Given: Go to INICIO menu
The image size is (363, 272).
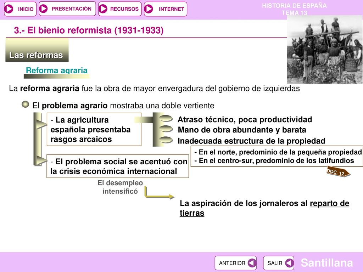Looking at the screenshot, I should coord(20,9).
